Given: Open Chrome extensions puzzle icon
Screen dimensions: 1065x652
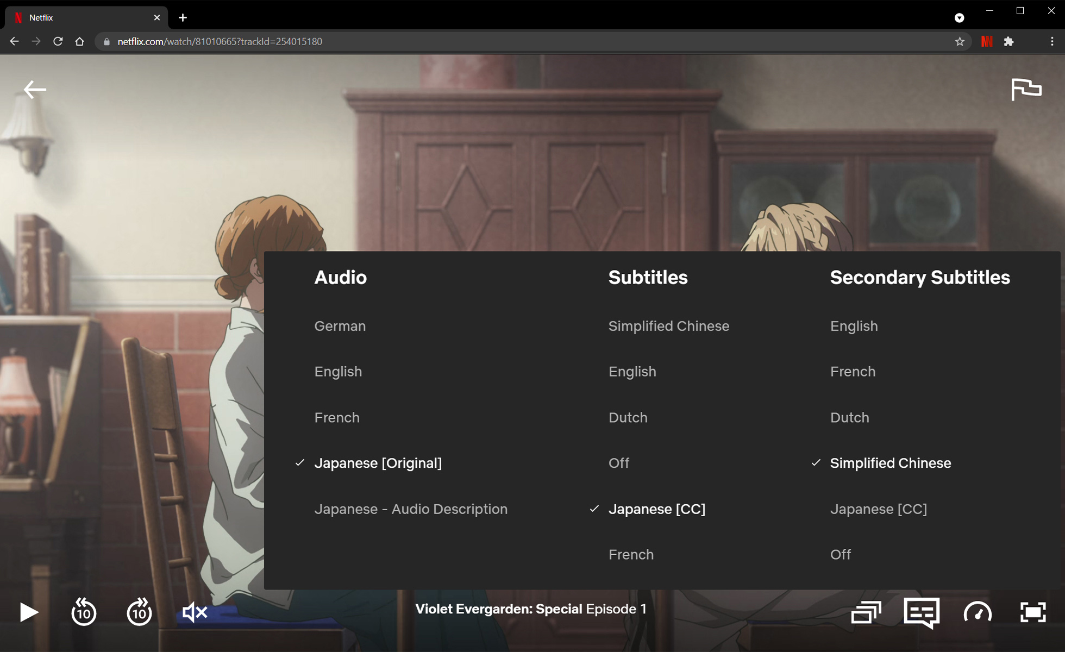Looking at the screenshot, I should point(1009,41).
